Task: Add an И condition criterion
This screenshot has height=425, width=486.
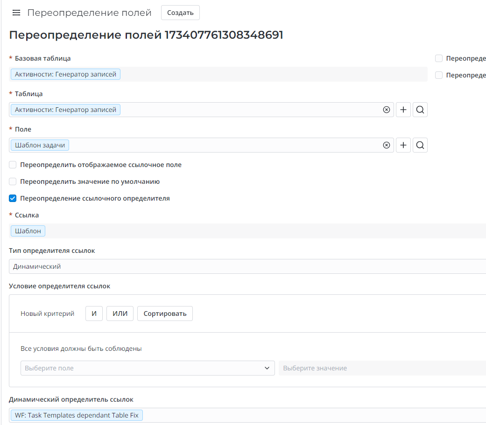Action: (94, 314)
